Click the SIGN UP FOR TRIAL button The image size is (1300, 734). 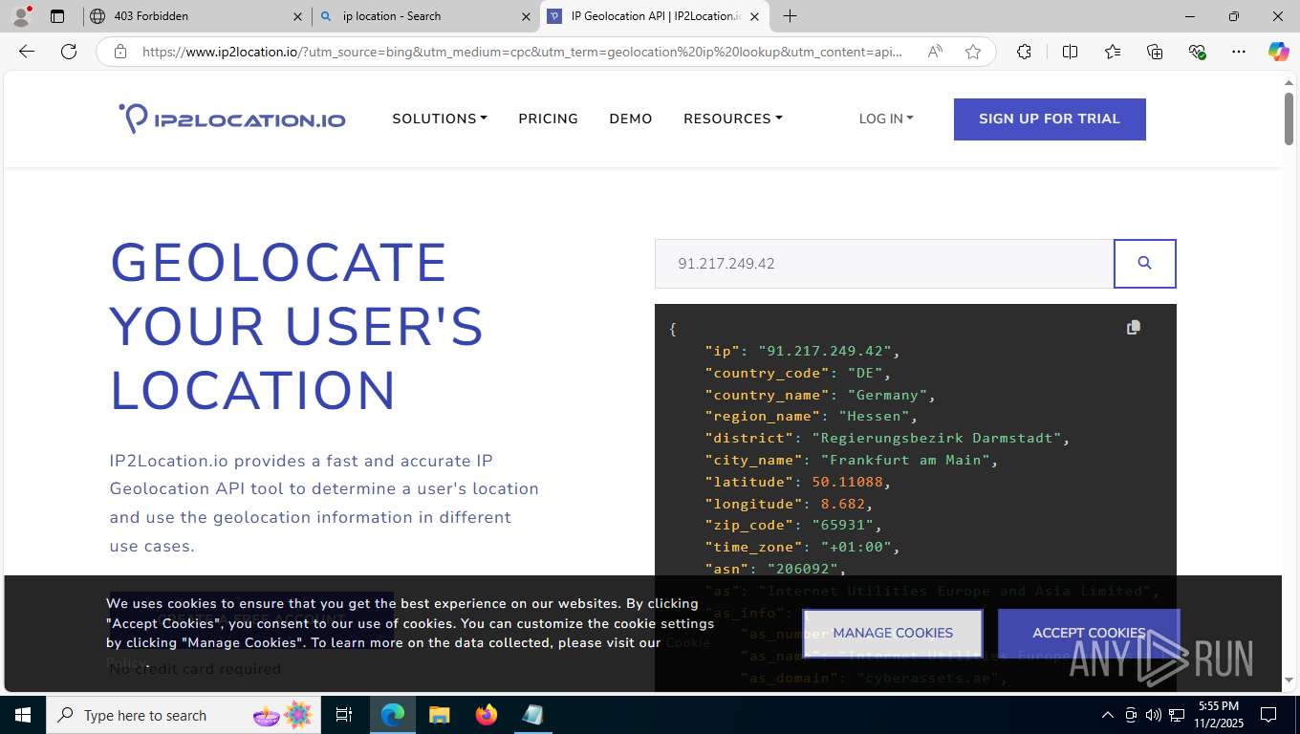[1050, 119]
